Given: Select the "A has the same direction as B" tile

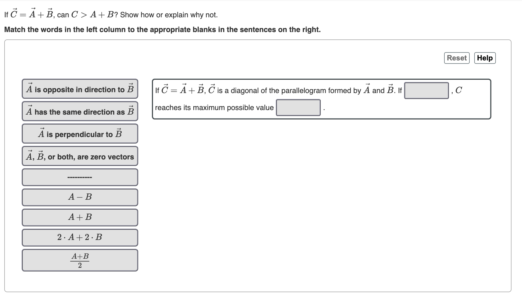Looking at the screenshot, I should coord(80,111).
